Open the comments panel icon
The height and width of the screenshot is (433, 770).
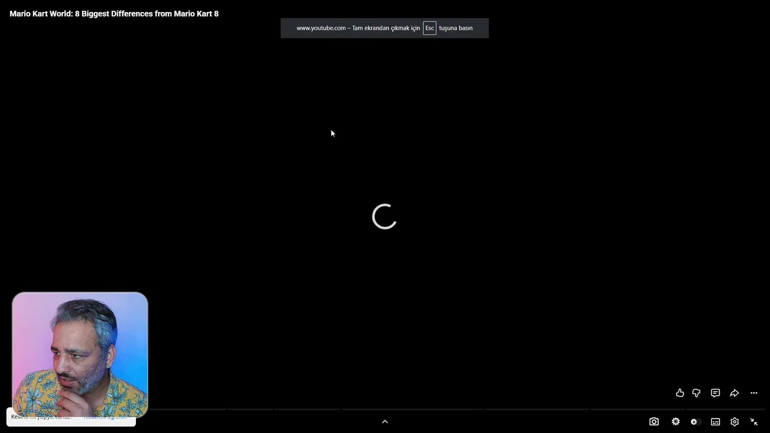pyautogui.click(x=715, y=393)
